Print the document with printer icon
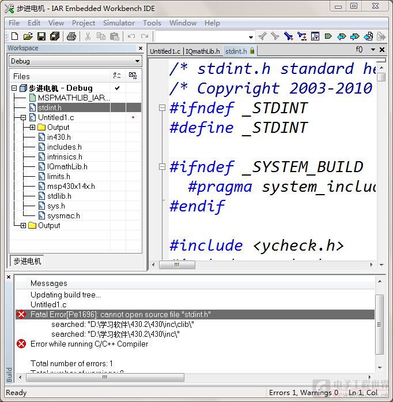The image size is (393, 402). [71, 36]
